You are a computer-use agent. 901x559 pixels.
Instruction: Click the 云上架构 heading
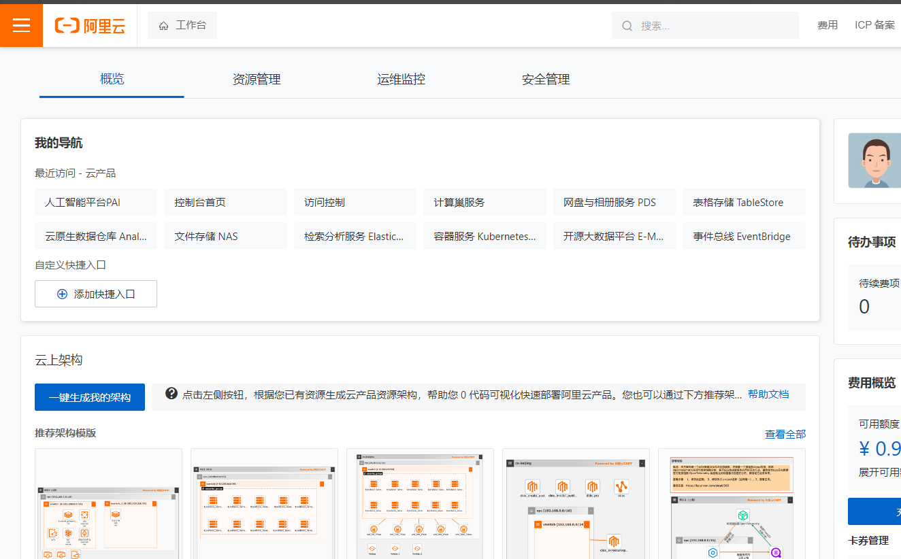click(59, 360)
